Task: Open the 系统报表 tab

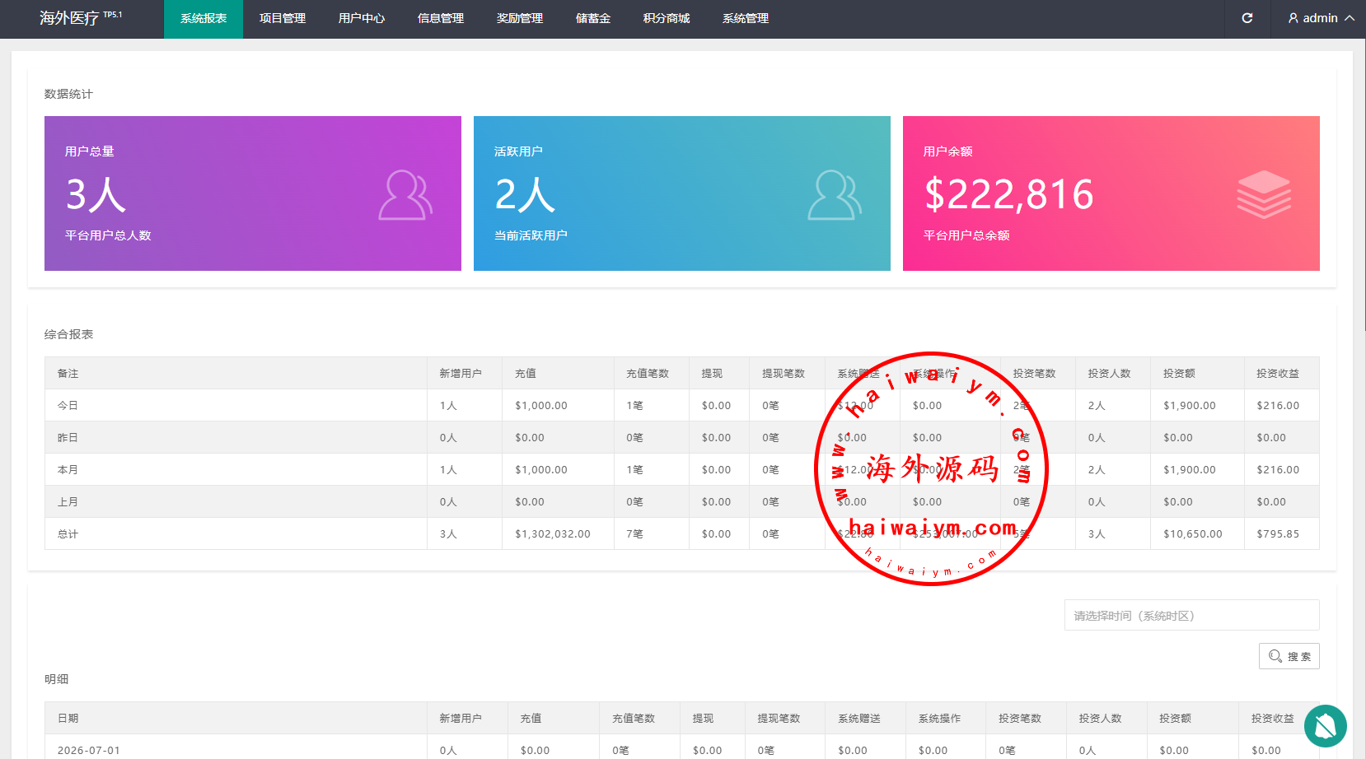Action: [203, 19]
